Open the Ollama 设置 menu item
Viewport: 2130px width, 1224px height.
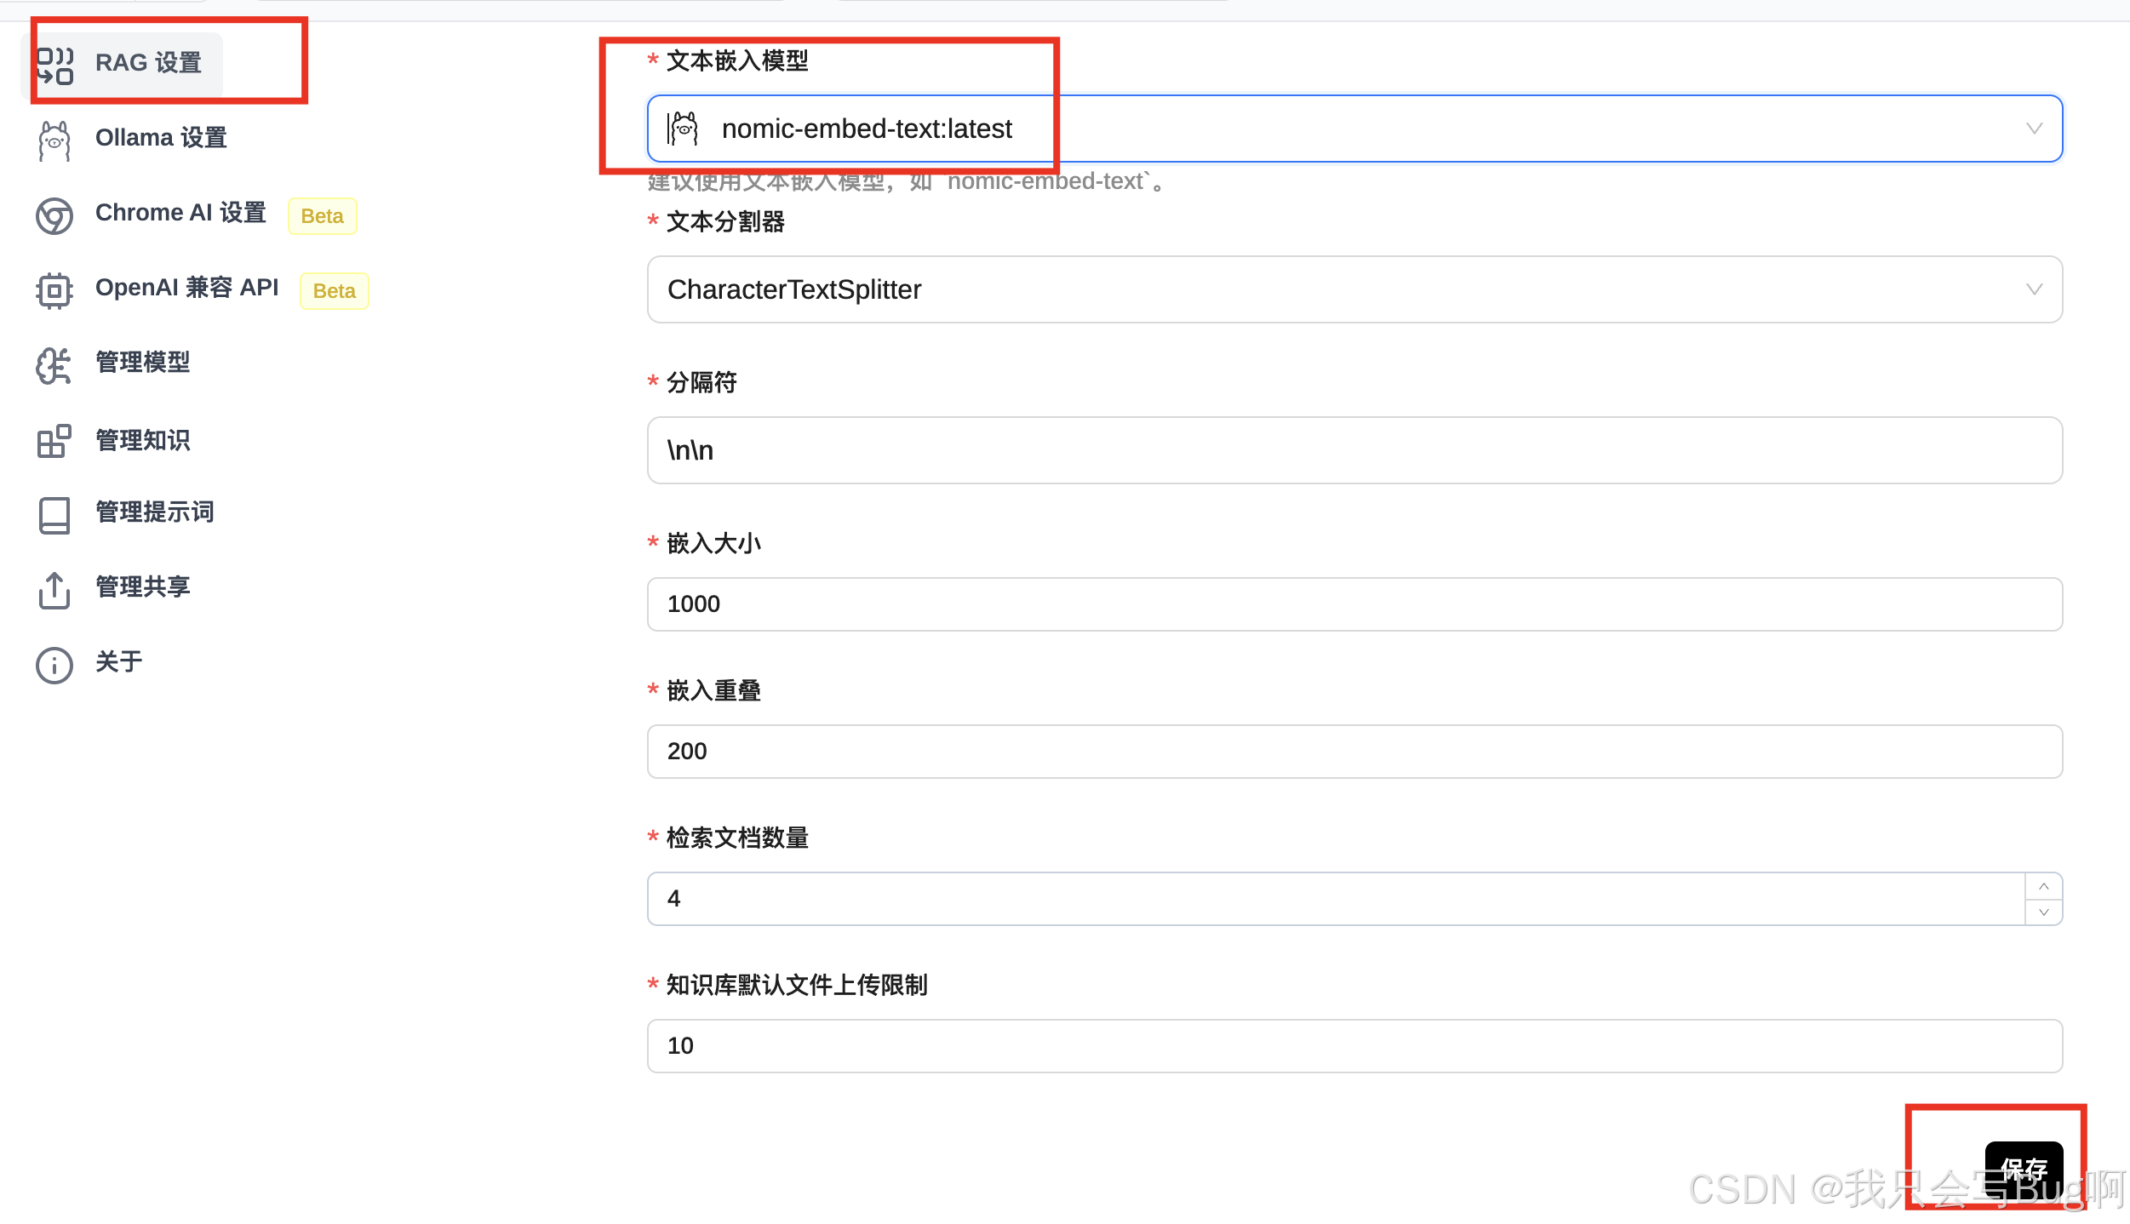pos(161,138)
